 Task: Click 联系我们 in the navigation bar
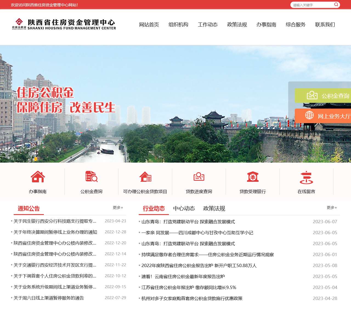pyautogui.click(x=325, y=25)
